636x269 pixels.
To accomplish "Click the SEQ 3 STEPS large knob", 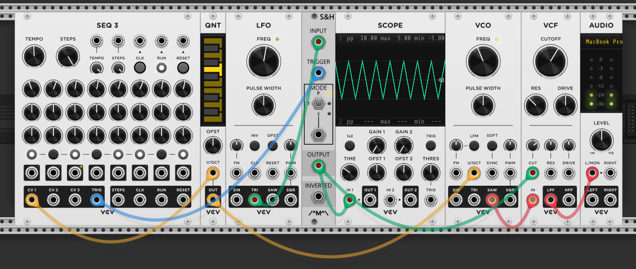I will pos(68,56).
